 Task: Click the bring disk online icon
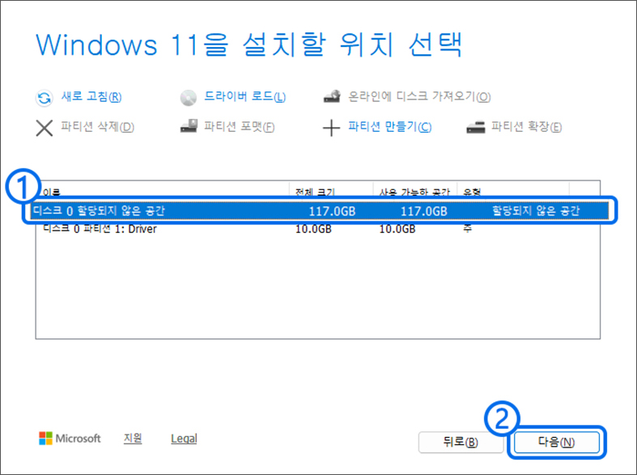point(332,96)
